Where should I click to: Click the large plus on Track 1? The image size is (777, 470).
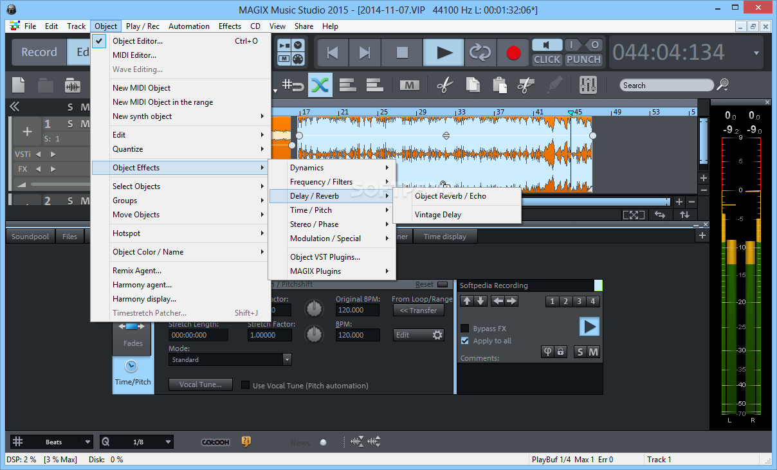tap(27, 132)
